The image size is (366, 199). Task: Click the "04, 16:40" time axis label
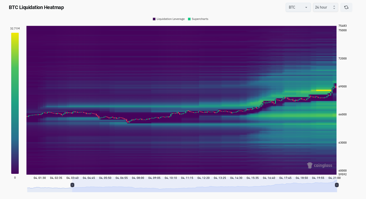[x=269, y=178]
